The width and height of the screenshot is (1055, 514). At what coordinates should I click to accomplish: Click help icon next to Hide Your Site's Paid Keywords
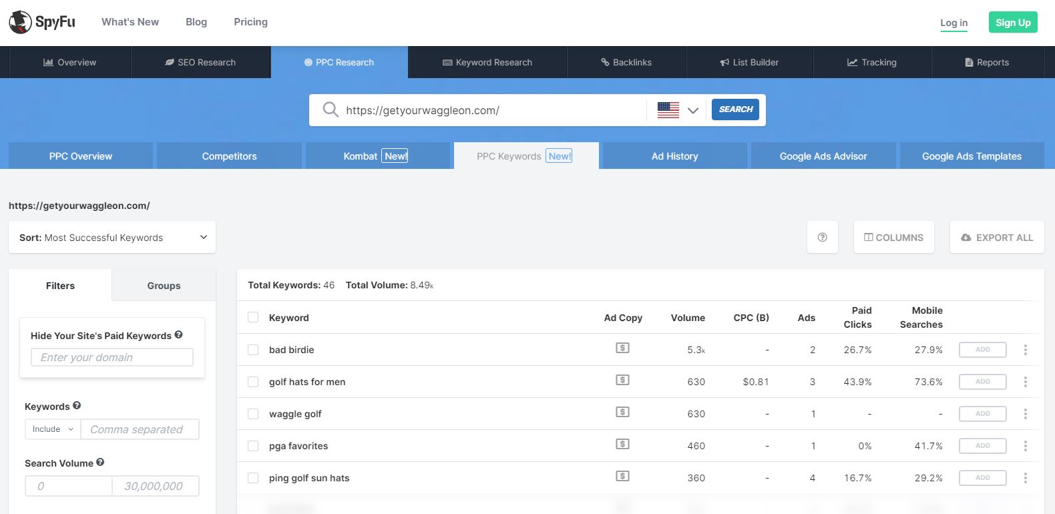pyautogui.click(x=178, y=335)
